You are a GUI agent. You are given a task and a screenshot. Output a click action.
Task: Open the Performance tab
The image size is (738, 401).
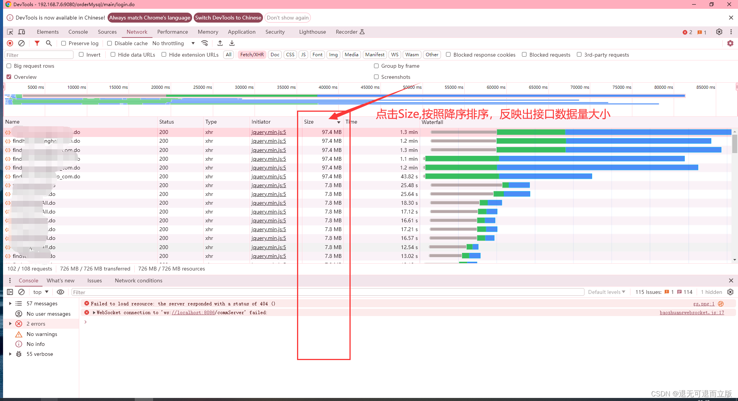pos(173,32)
